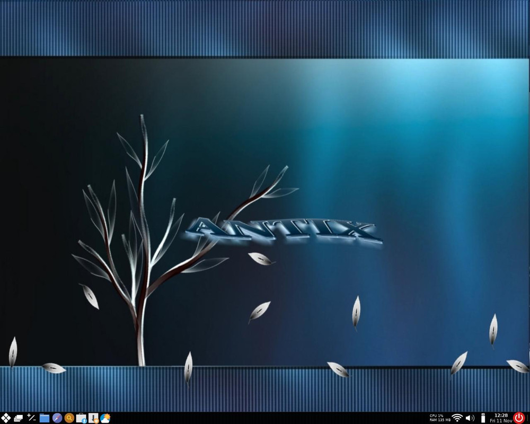This screenshot has height=424, width=530.
Task: Open the plus/minus control icon
Action: point(31,418)
